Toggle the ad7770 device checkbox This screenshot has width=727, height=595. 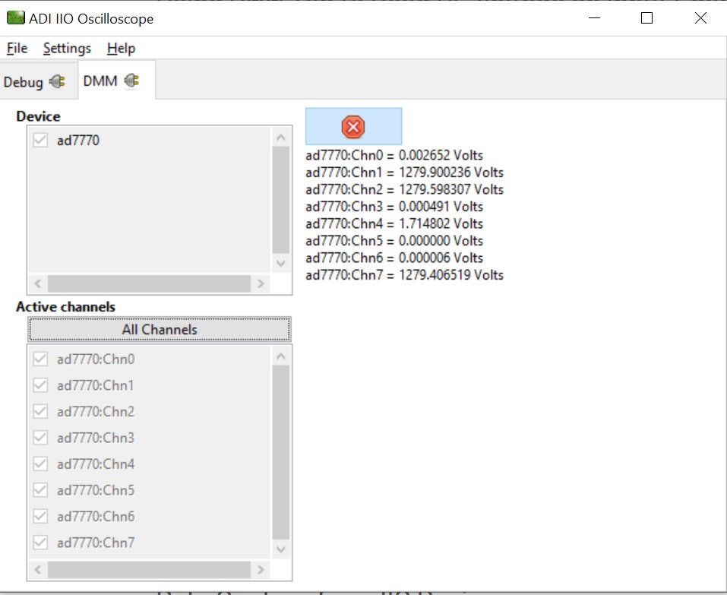pyautogui.click(x=40, y=140)
